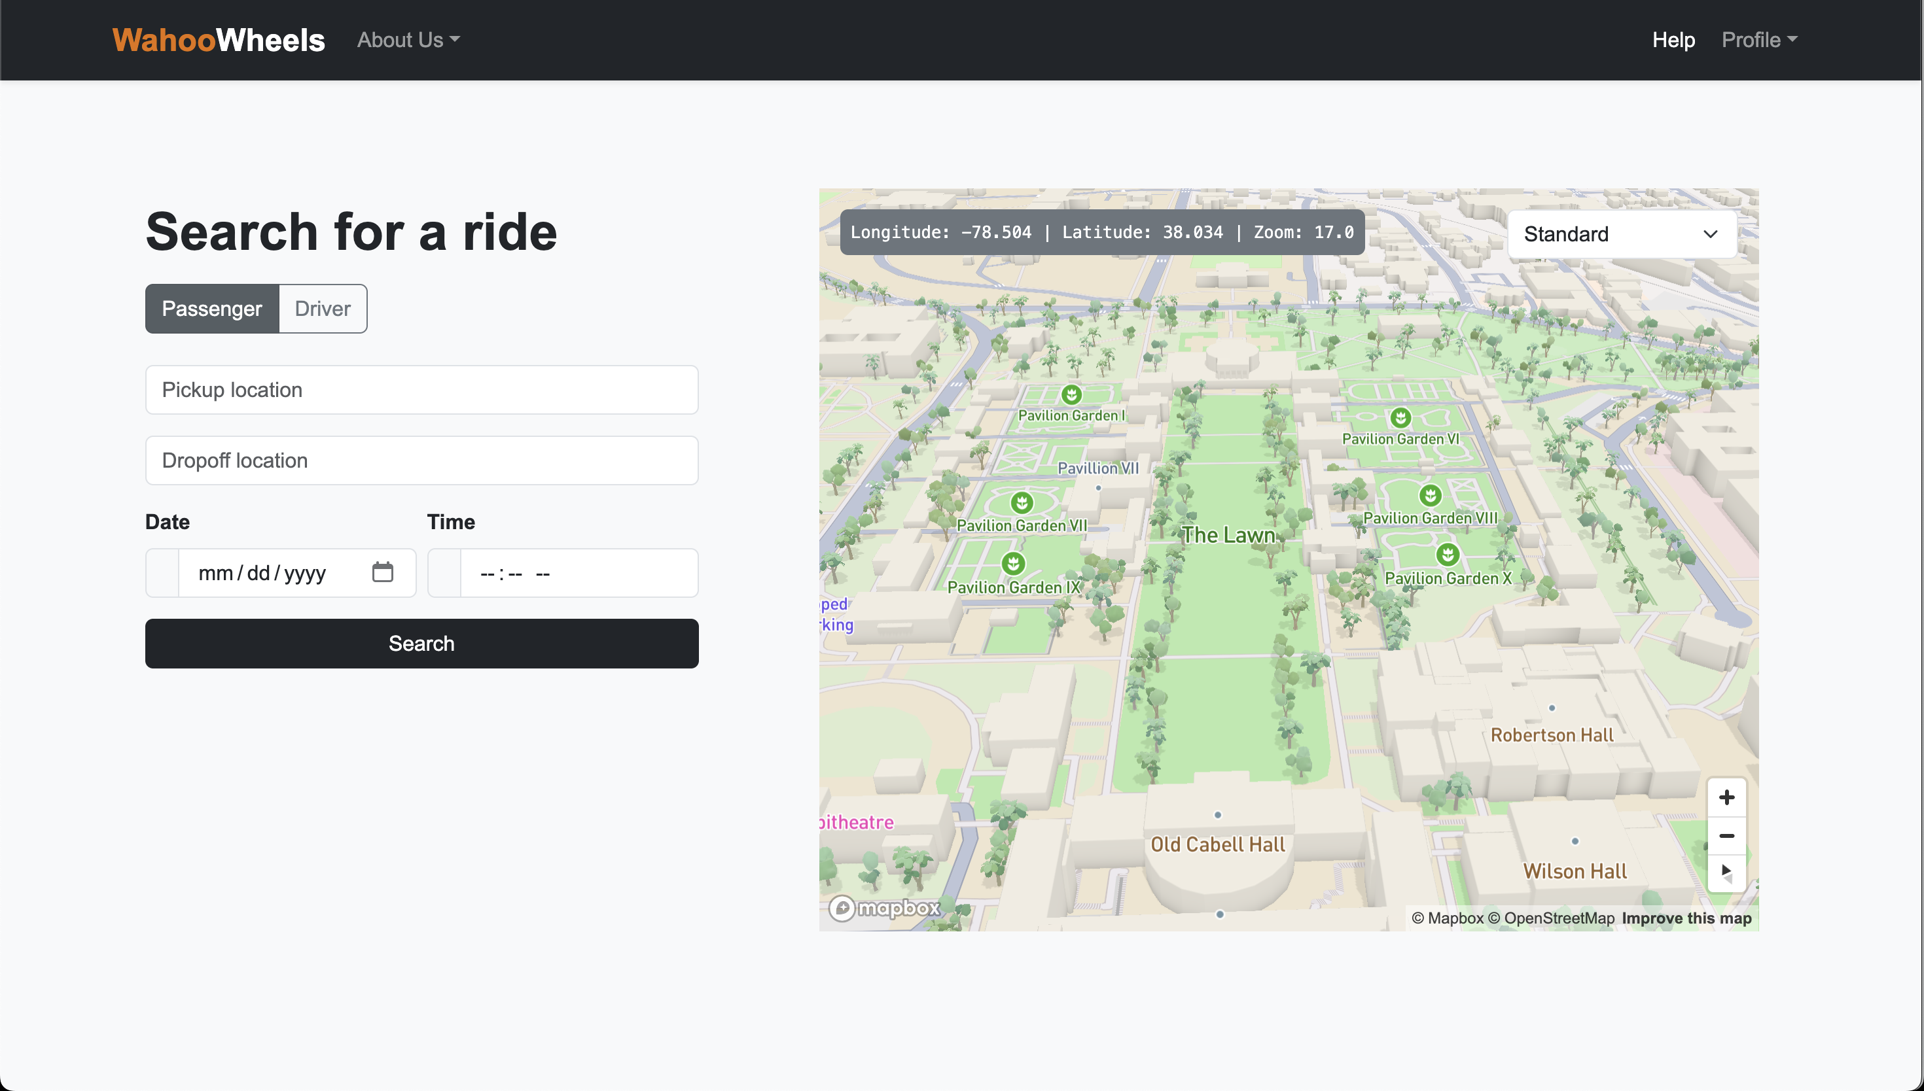Click the Improve this map link
This screenshot has width=1924, height=1091.
(1686, 918)
